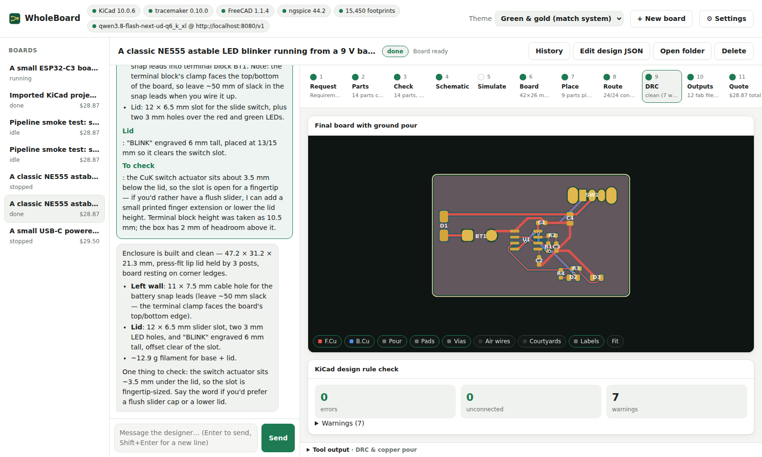
Task: Click the WholeBoard logo icon
Action: coord(15,19)
